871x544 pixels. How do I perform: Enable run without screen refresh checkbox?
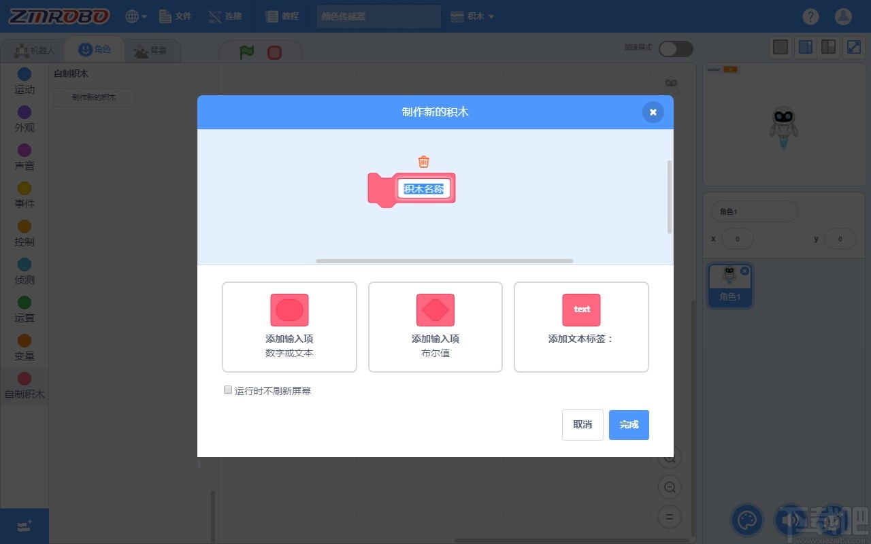pos(228,390)
